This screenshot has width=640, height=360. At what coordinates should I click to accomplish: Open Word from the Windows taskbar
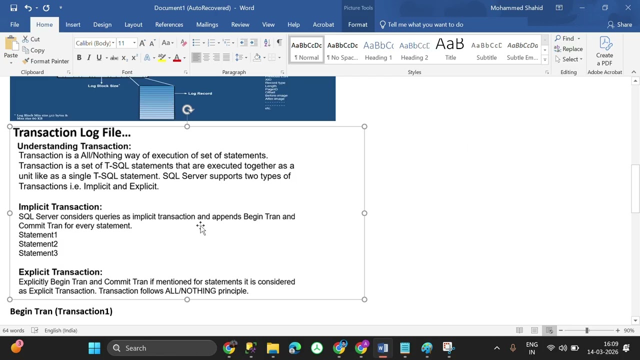click(x=382, y=348)
